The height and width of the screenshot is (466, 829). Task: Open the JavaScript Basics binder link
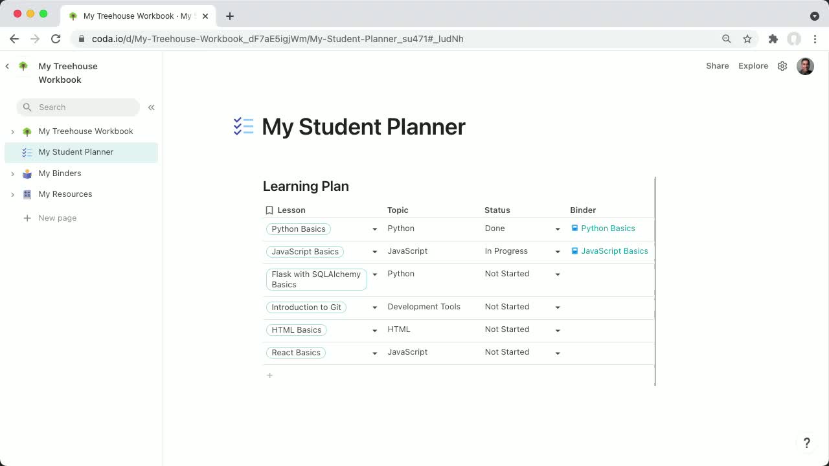[x=614, y=251]
